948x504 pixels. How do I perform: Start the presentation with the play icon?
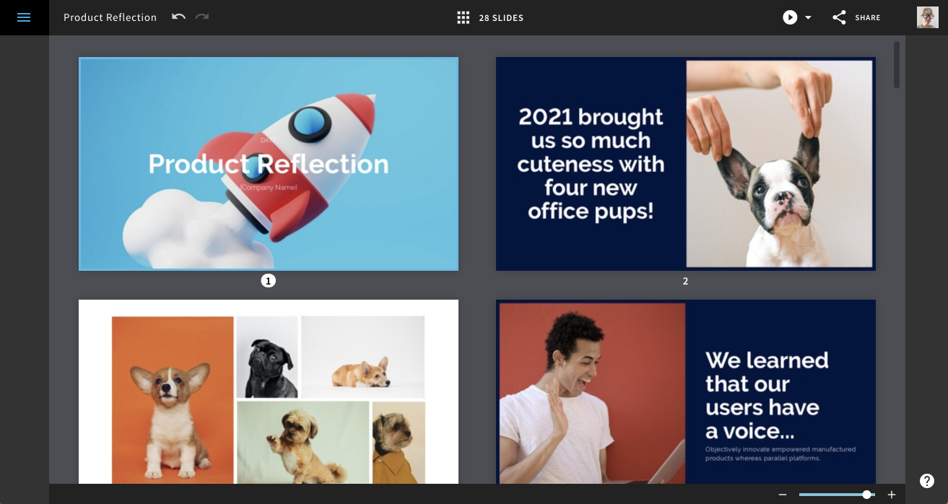(790, 17)
